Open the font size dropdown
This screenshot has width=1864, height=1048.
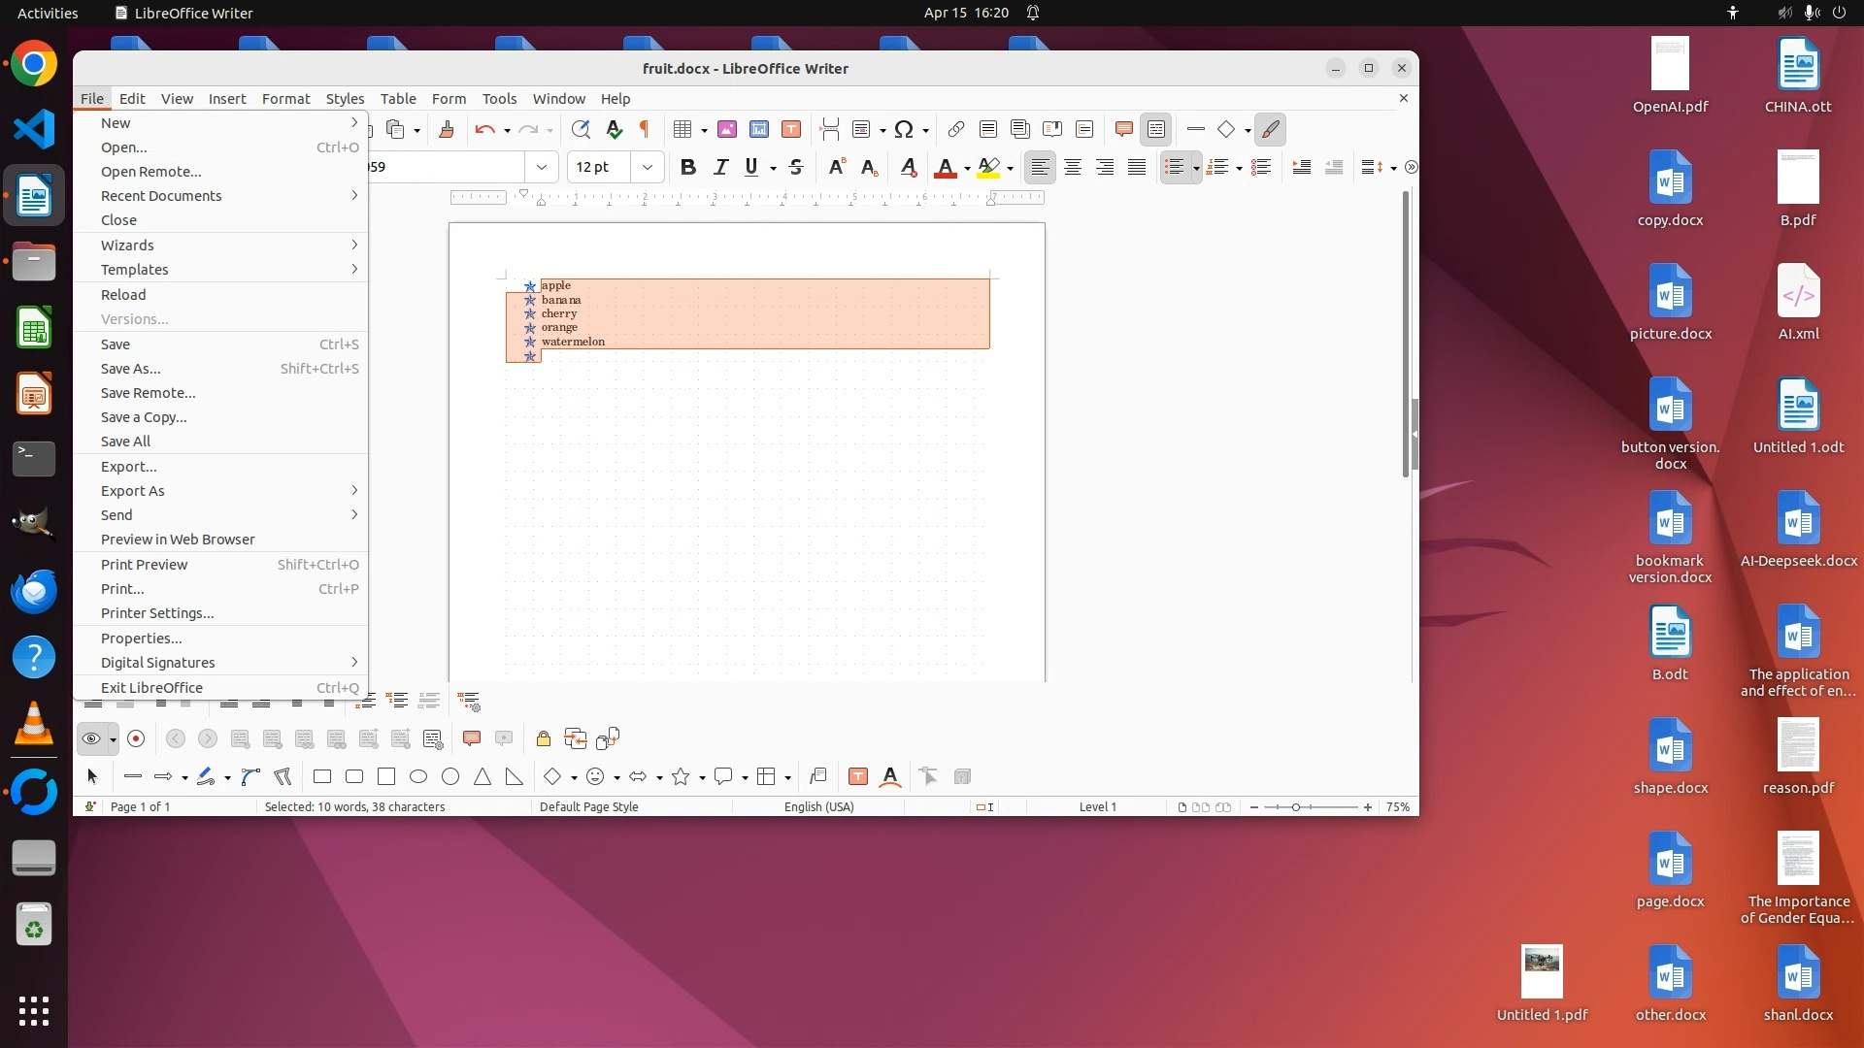pyautogui.click(x=647, y=167)
